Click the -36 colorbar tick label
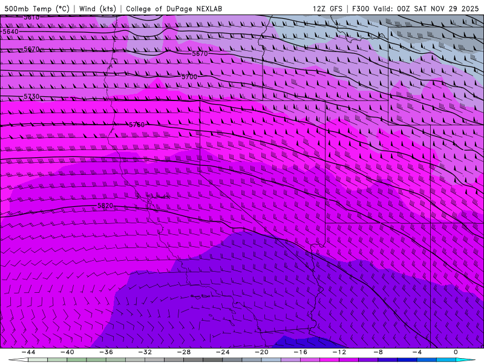Screen dimensions: 484x363 tap(106, 352)
